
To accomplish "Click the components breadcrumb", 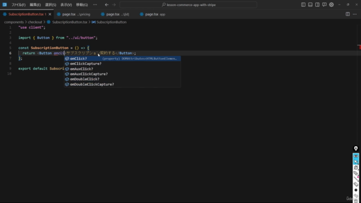I will click(x=14, y=22).
